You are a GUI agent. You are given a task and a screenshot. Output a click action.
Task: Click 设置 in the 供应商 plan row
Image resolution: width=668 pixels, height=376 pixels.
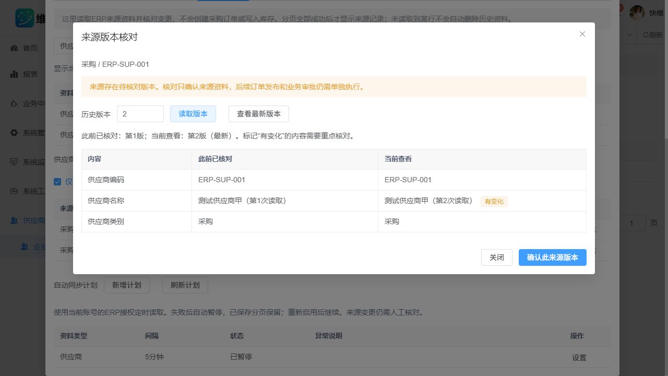[579, 358]
